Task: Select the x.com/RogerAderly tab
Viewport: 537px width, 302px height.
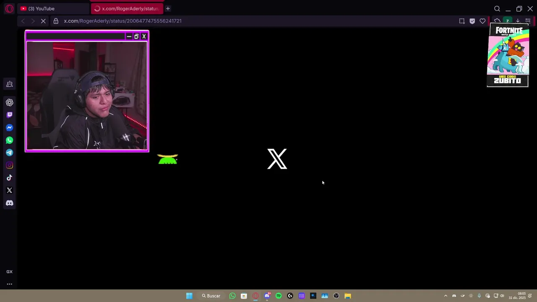Action: pos(127,8)
